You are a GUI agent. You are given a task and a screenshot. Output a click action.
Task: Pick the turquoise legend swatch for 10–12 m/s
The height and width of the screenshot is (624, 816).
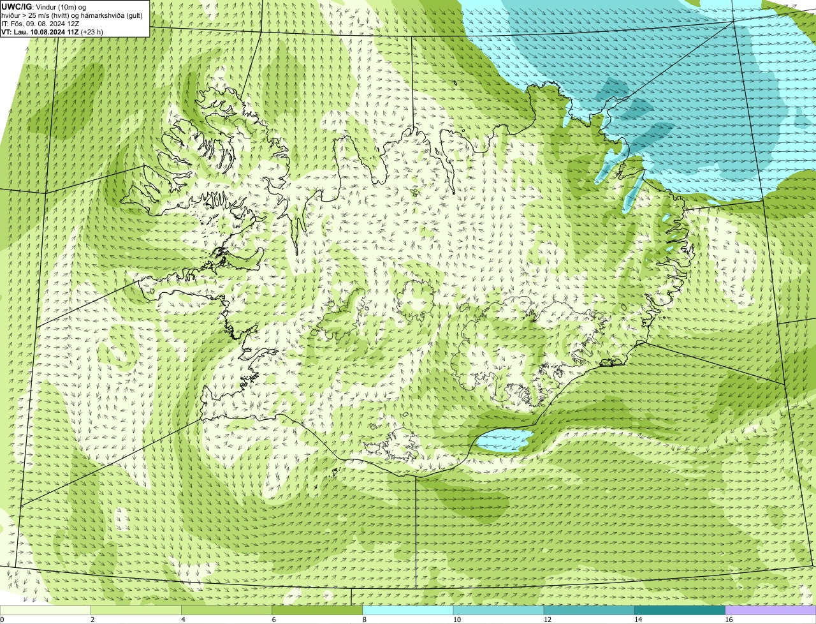tap(499, 610)
